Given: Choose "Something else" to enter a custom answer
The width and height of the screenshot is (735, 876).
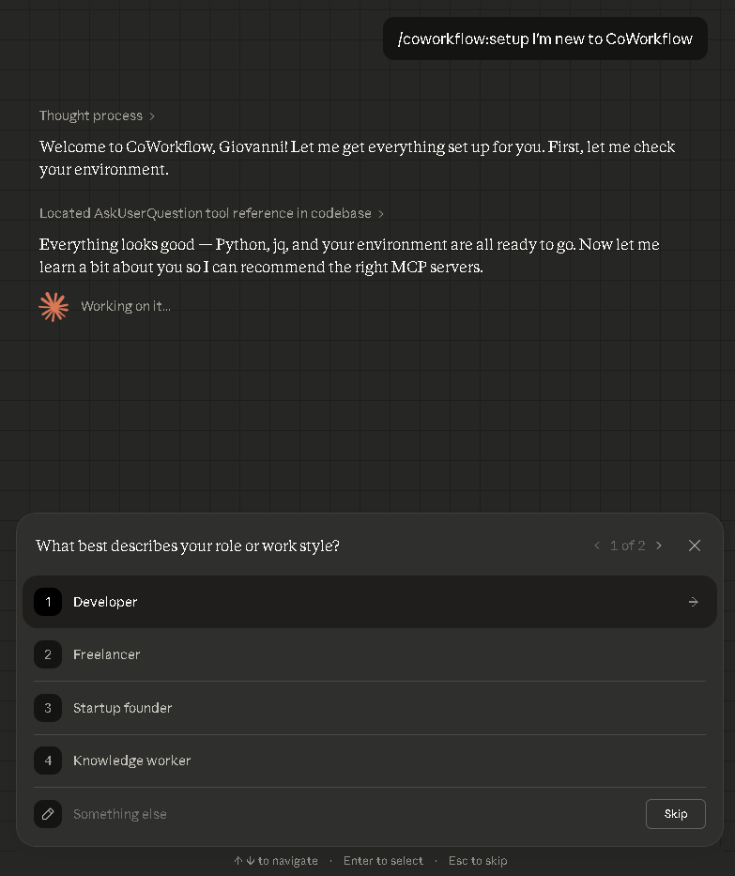Looking at the screenshot, I should [x=119, y=814].
